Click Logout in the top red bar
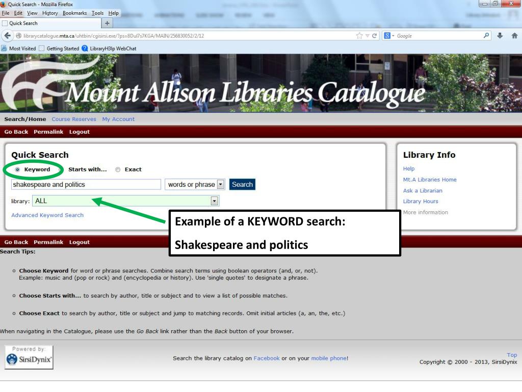This screenshot has width=522, height=392. (x=79, y=132)
